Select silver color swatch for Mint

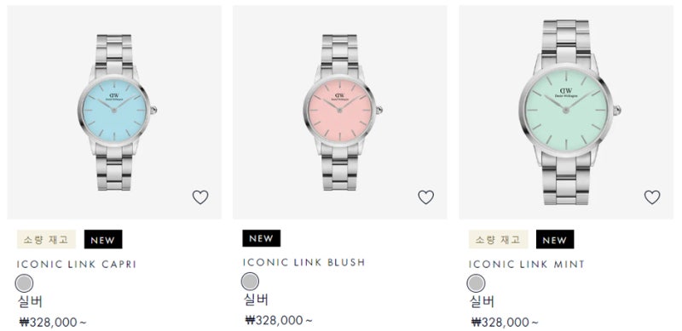(x=476, y=283)
